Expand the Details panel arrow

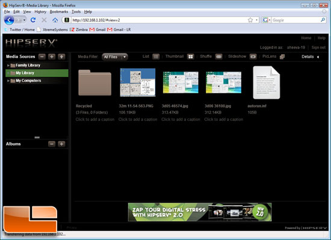pyautogui.click(x=318, y=57)
